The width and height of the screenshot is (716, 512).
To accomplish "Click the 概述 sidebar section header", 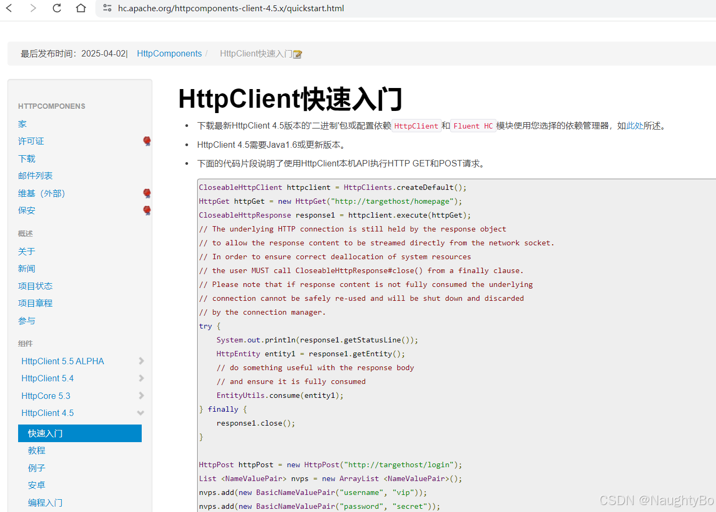I will coord(26,234).
